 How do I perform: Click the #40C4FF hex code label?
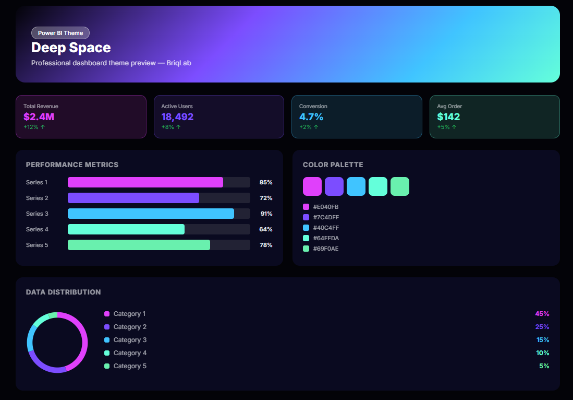point(326,228)
